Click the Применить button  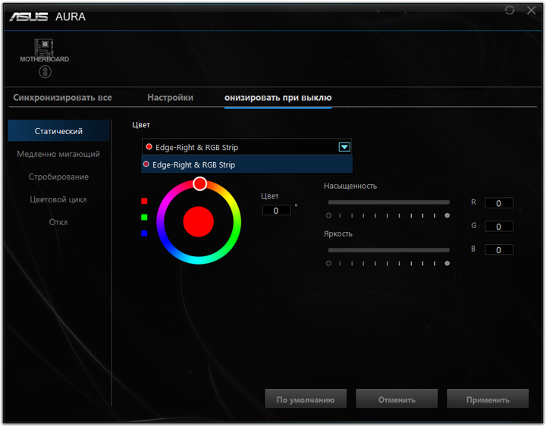point(488,399)
